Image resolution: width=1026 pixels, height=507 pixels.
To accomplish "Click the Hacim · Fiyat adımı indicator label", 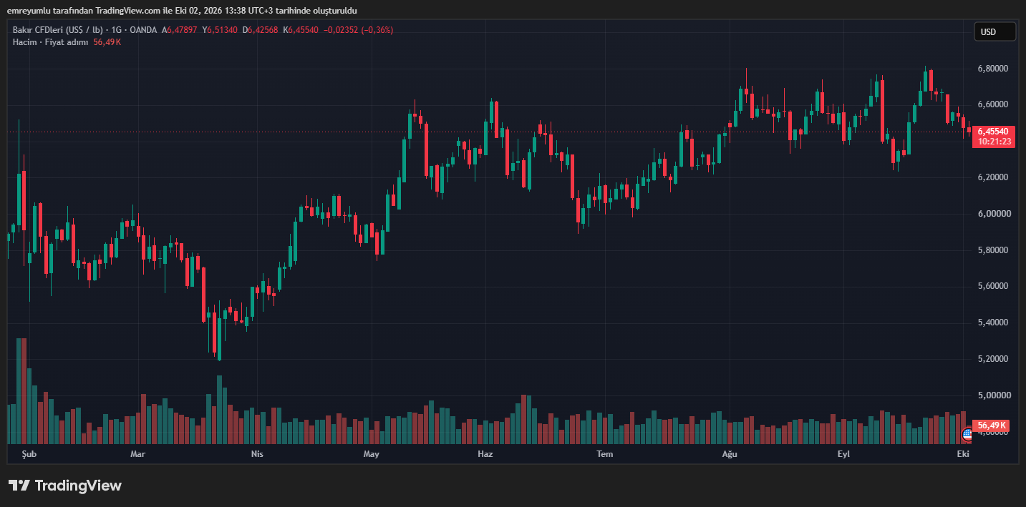I will click(50, 42).
